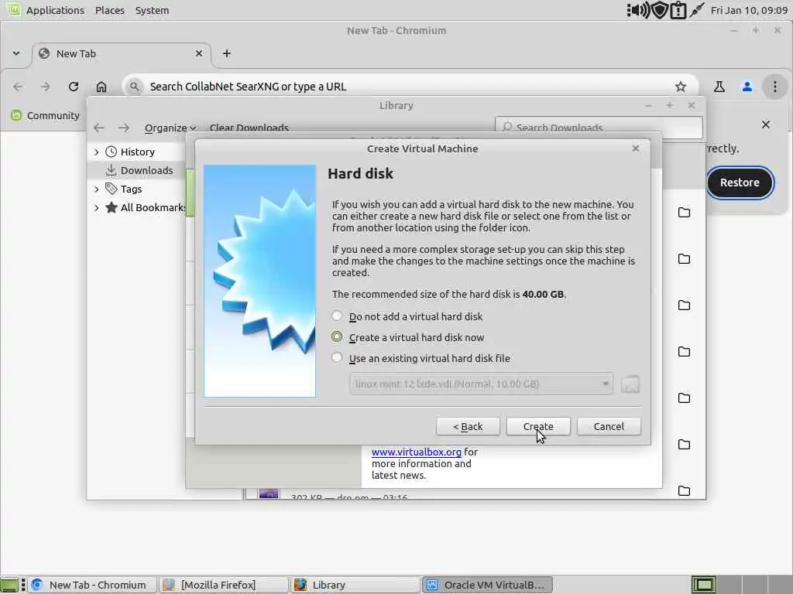Click the choose disk file folder icon
The image size is (793, 594).
coord(630,384)
